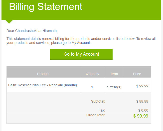
Task: Click the Dear Chandrashekhar Hiremath greeting
Action: coord(32,31)
